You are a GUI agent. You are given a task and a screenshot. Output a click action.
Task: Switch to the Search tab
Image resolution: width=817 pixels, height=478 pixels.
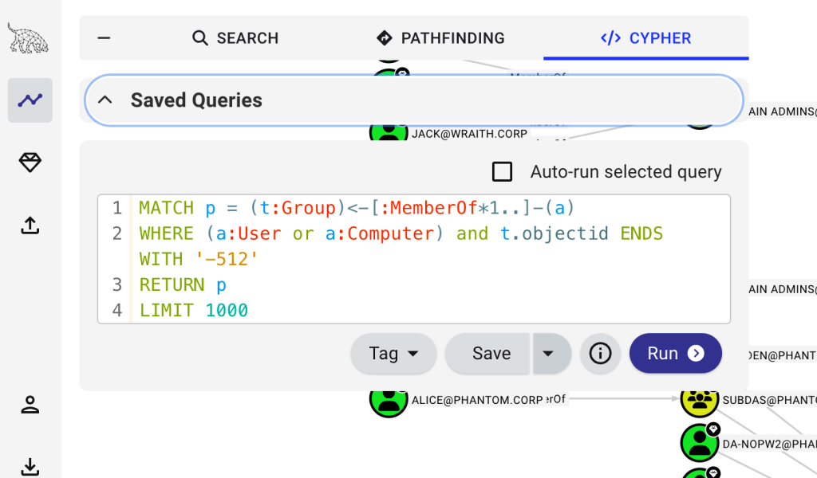coord(235,38)
